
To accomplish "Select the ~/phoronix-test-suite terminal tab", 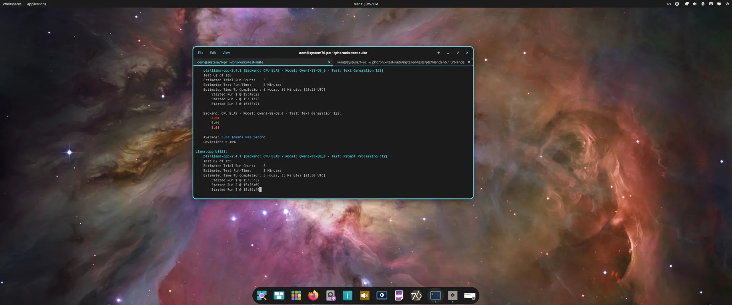I will point(230,62).
